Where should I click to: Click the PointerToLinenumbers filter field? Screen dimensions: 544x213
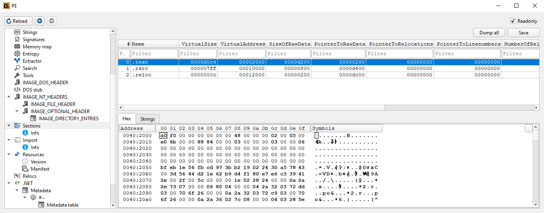(468, 54)
